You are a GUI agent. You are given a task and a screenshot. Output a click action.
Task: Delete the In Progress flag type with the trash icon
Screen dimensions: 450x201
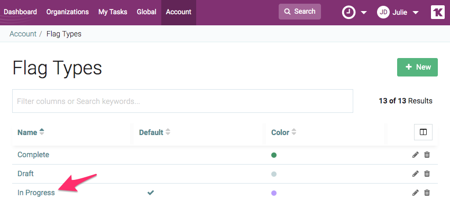427,193
